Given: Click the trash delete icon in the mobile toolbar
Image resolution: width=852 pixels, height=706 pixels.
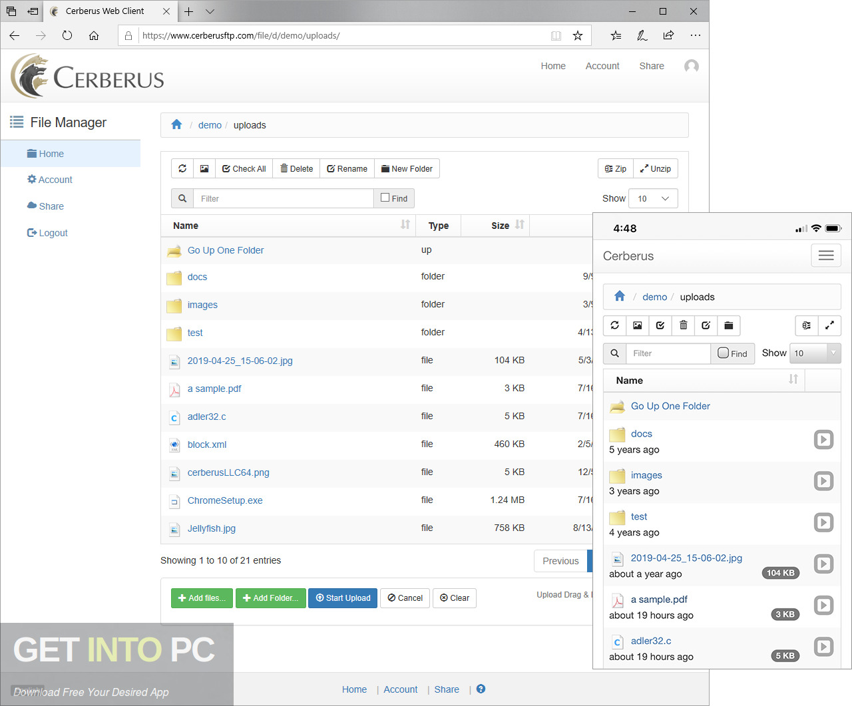Looking at the screenshot, I should click(x=684, y=325).
